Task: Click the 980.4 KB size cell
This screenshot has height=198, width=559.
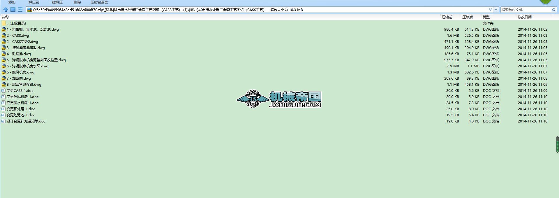Action: (x=452, y=29)
